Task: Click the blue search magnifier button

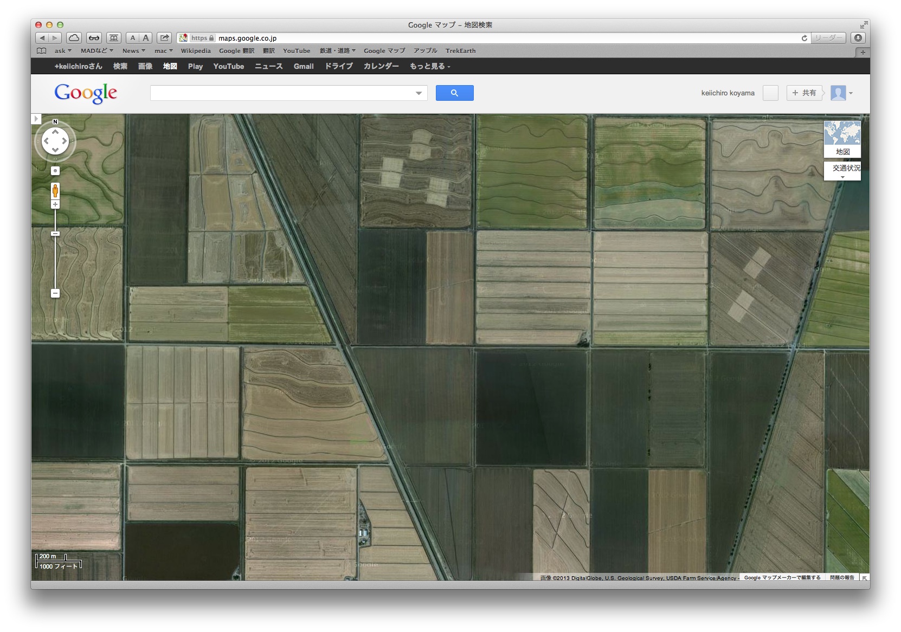Action: 454,93
